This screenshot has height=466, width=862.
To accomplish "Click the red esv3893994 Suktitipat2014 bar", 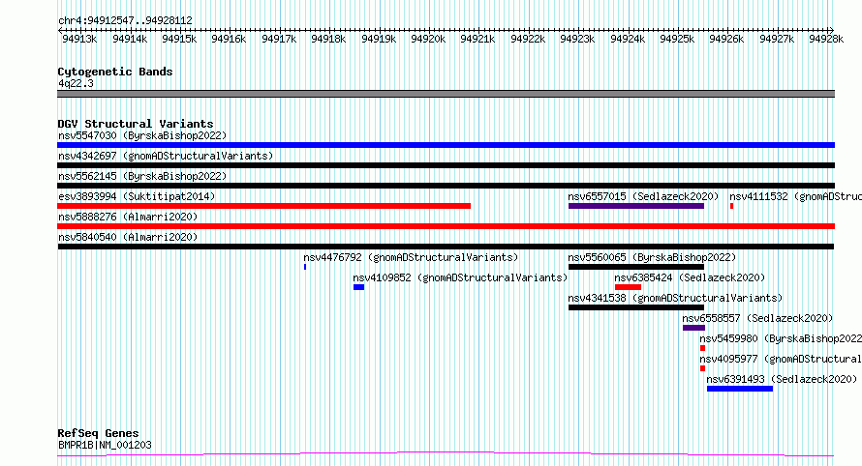I will click(x=263, y=206).
